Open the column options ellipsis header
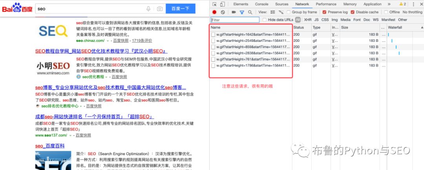Screen dimensions: 424x170 coord(383,27)
